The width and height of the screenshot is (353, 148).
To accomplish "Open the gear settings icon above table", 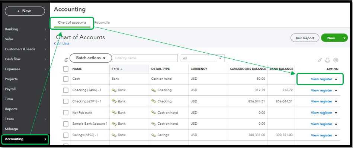I will pyautogui.click(x=336, y=60).
